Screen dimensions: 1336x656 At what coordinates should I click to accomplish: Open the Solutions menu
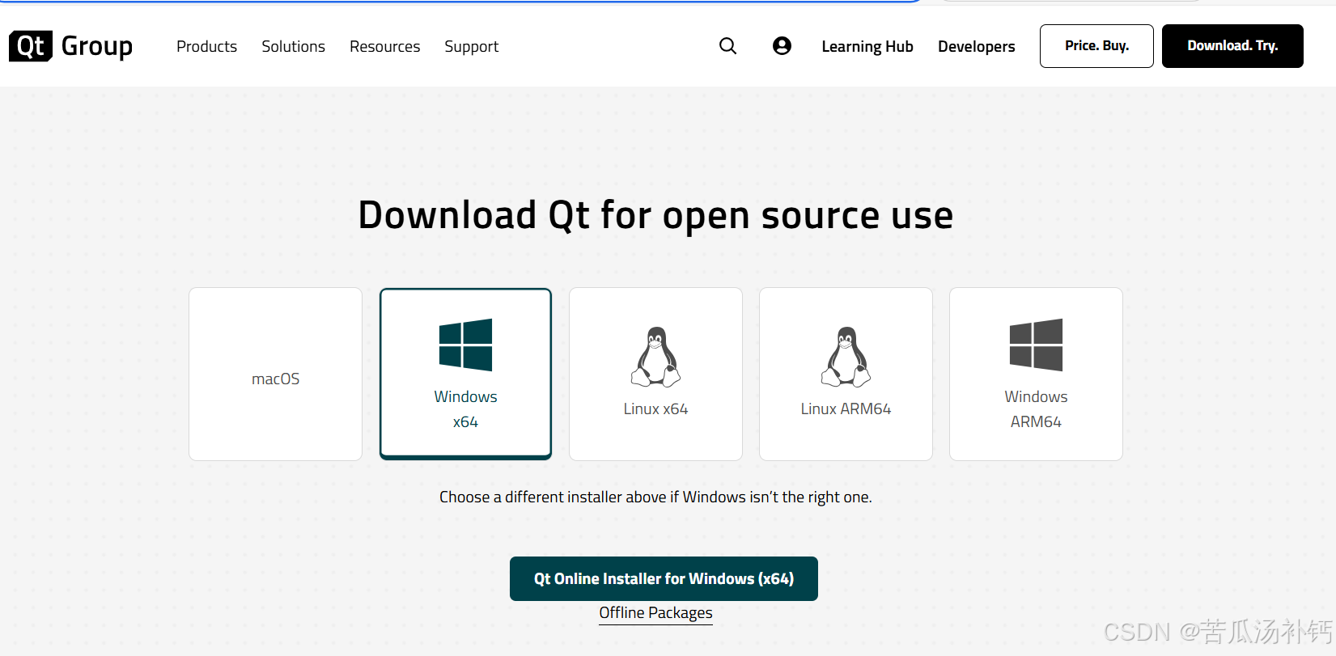(293, 47)
